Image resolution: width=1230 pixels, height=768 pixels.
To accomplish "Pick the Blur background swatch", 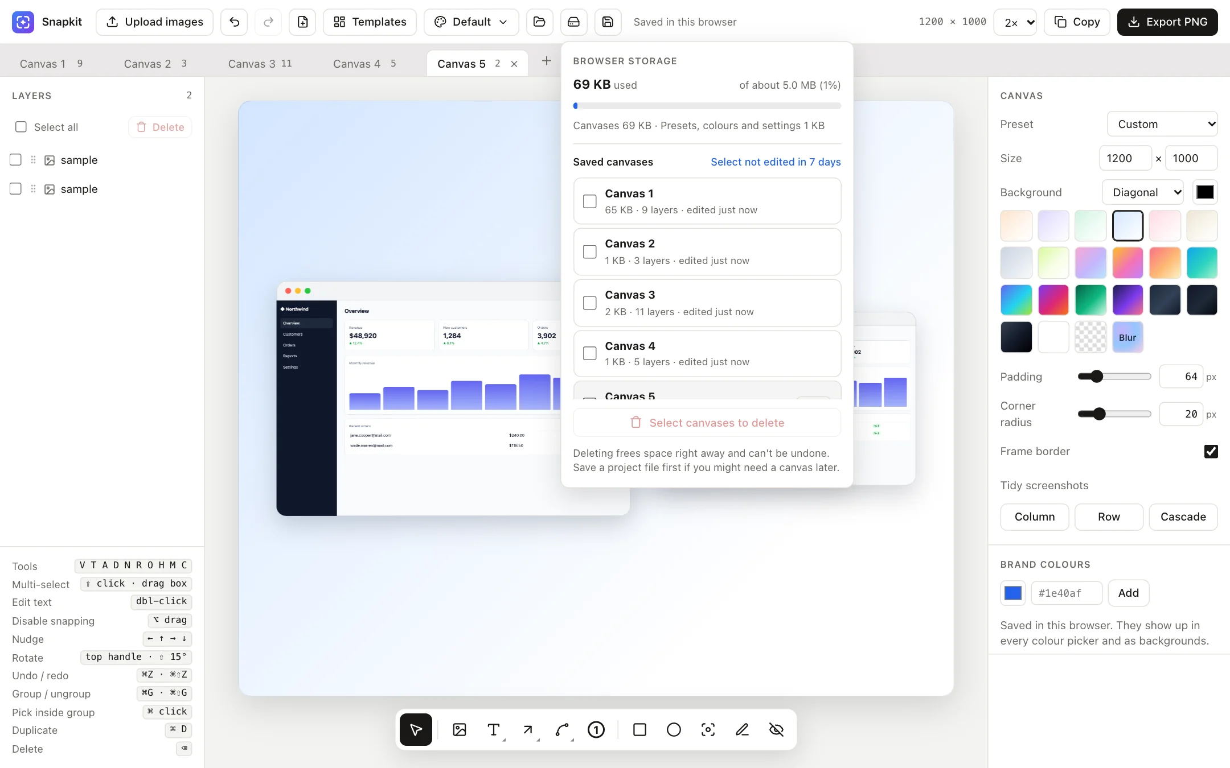I will tap(1127, 337).
